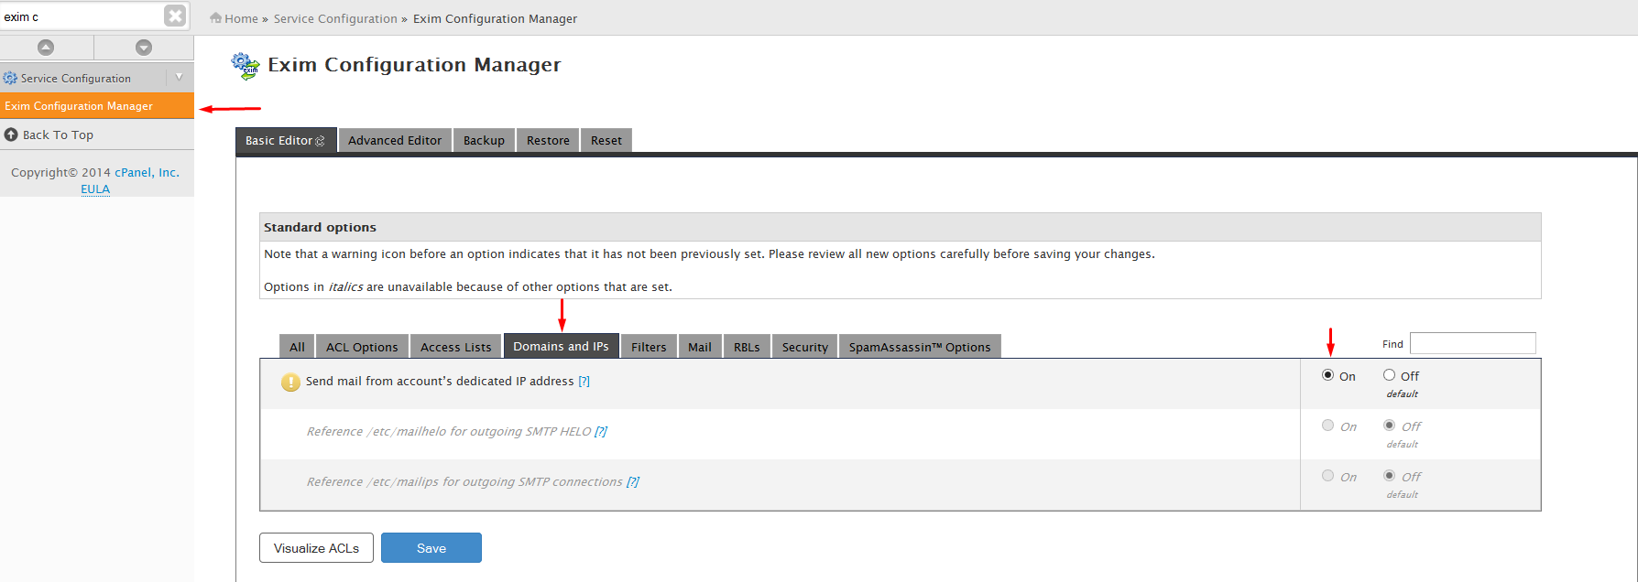This screenshot has height=582, width=1638.
Task: Select Off for dedicated IP address sending
Action: point(1390,375)
